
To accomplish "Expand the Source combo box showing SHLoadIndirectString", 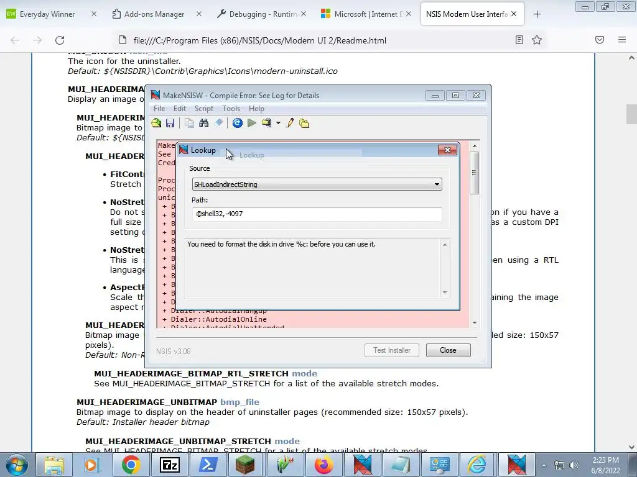I will click(317, 184).
